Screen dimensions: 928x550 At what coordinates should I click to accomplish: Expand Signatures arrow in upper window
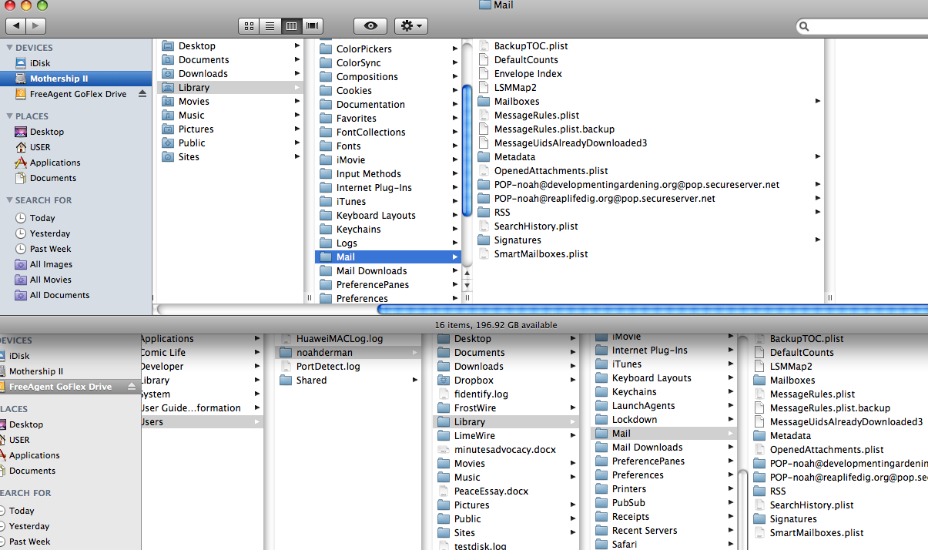818,240
